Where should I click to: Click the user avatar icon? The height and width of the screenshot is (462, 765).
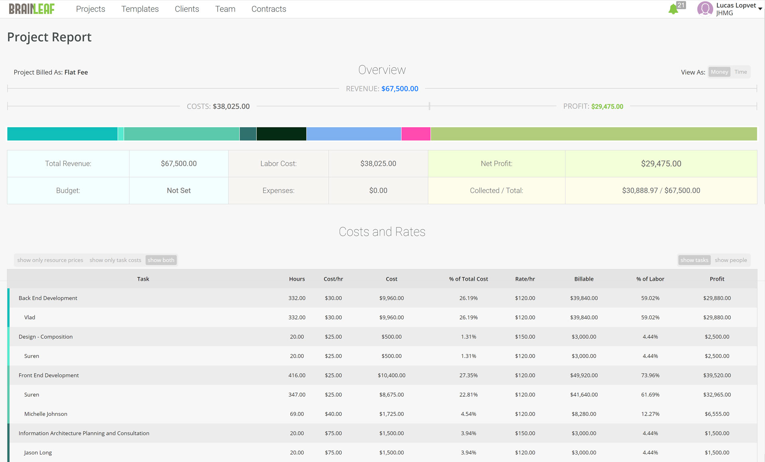pos(705,9)
